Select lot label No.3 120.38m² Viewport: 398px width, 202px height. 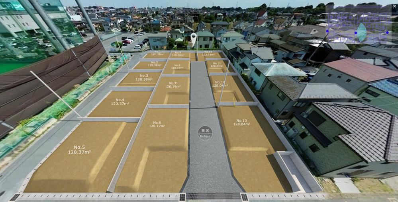(x=144, y=77)
